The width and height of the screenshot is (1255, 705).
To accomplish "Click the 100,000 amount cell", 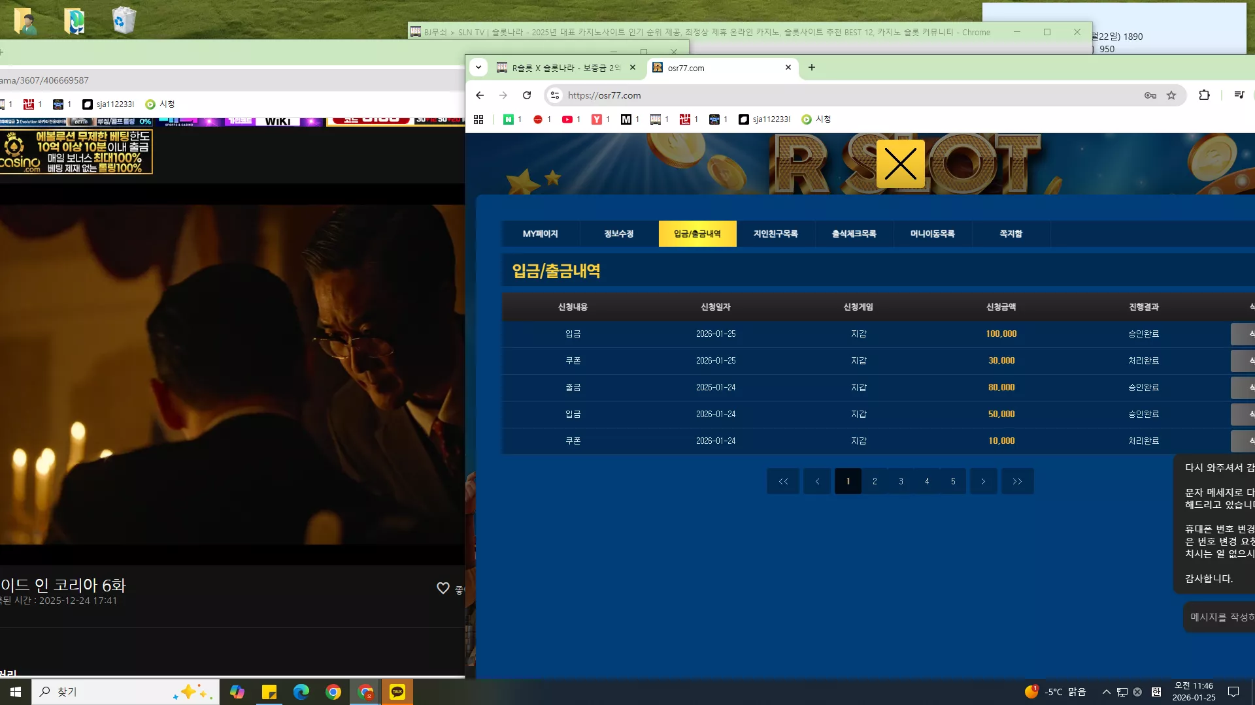I will (x=1001, y=334).
